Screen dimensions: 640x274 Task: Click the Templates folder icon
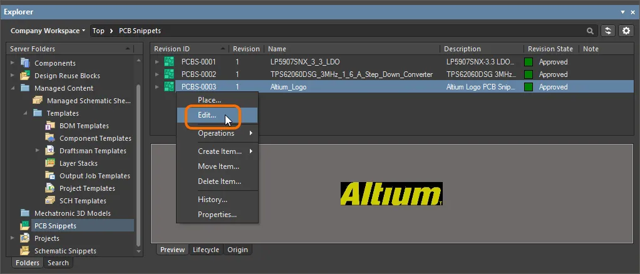38,113
